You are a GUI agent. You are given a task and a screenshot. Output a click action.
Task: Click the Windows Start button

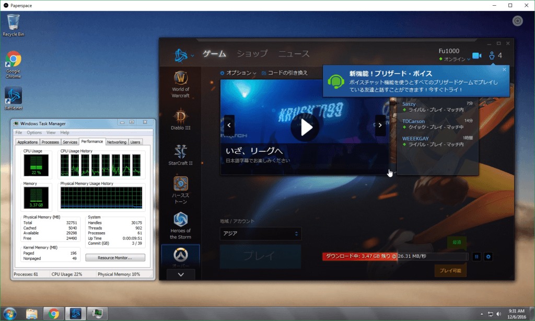coord(9,314)
